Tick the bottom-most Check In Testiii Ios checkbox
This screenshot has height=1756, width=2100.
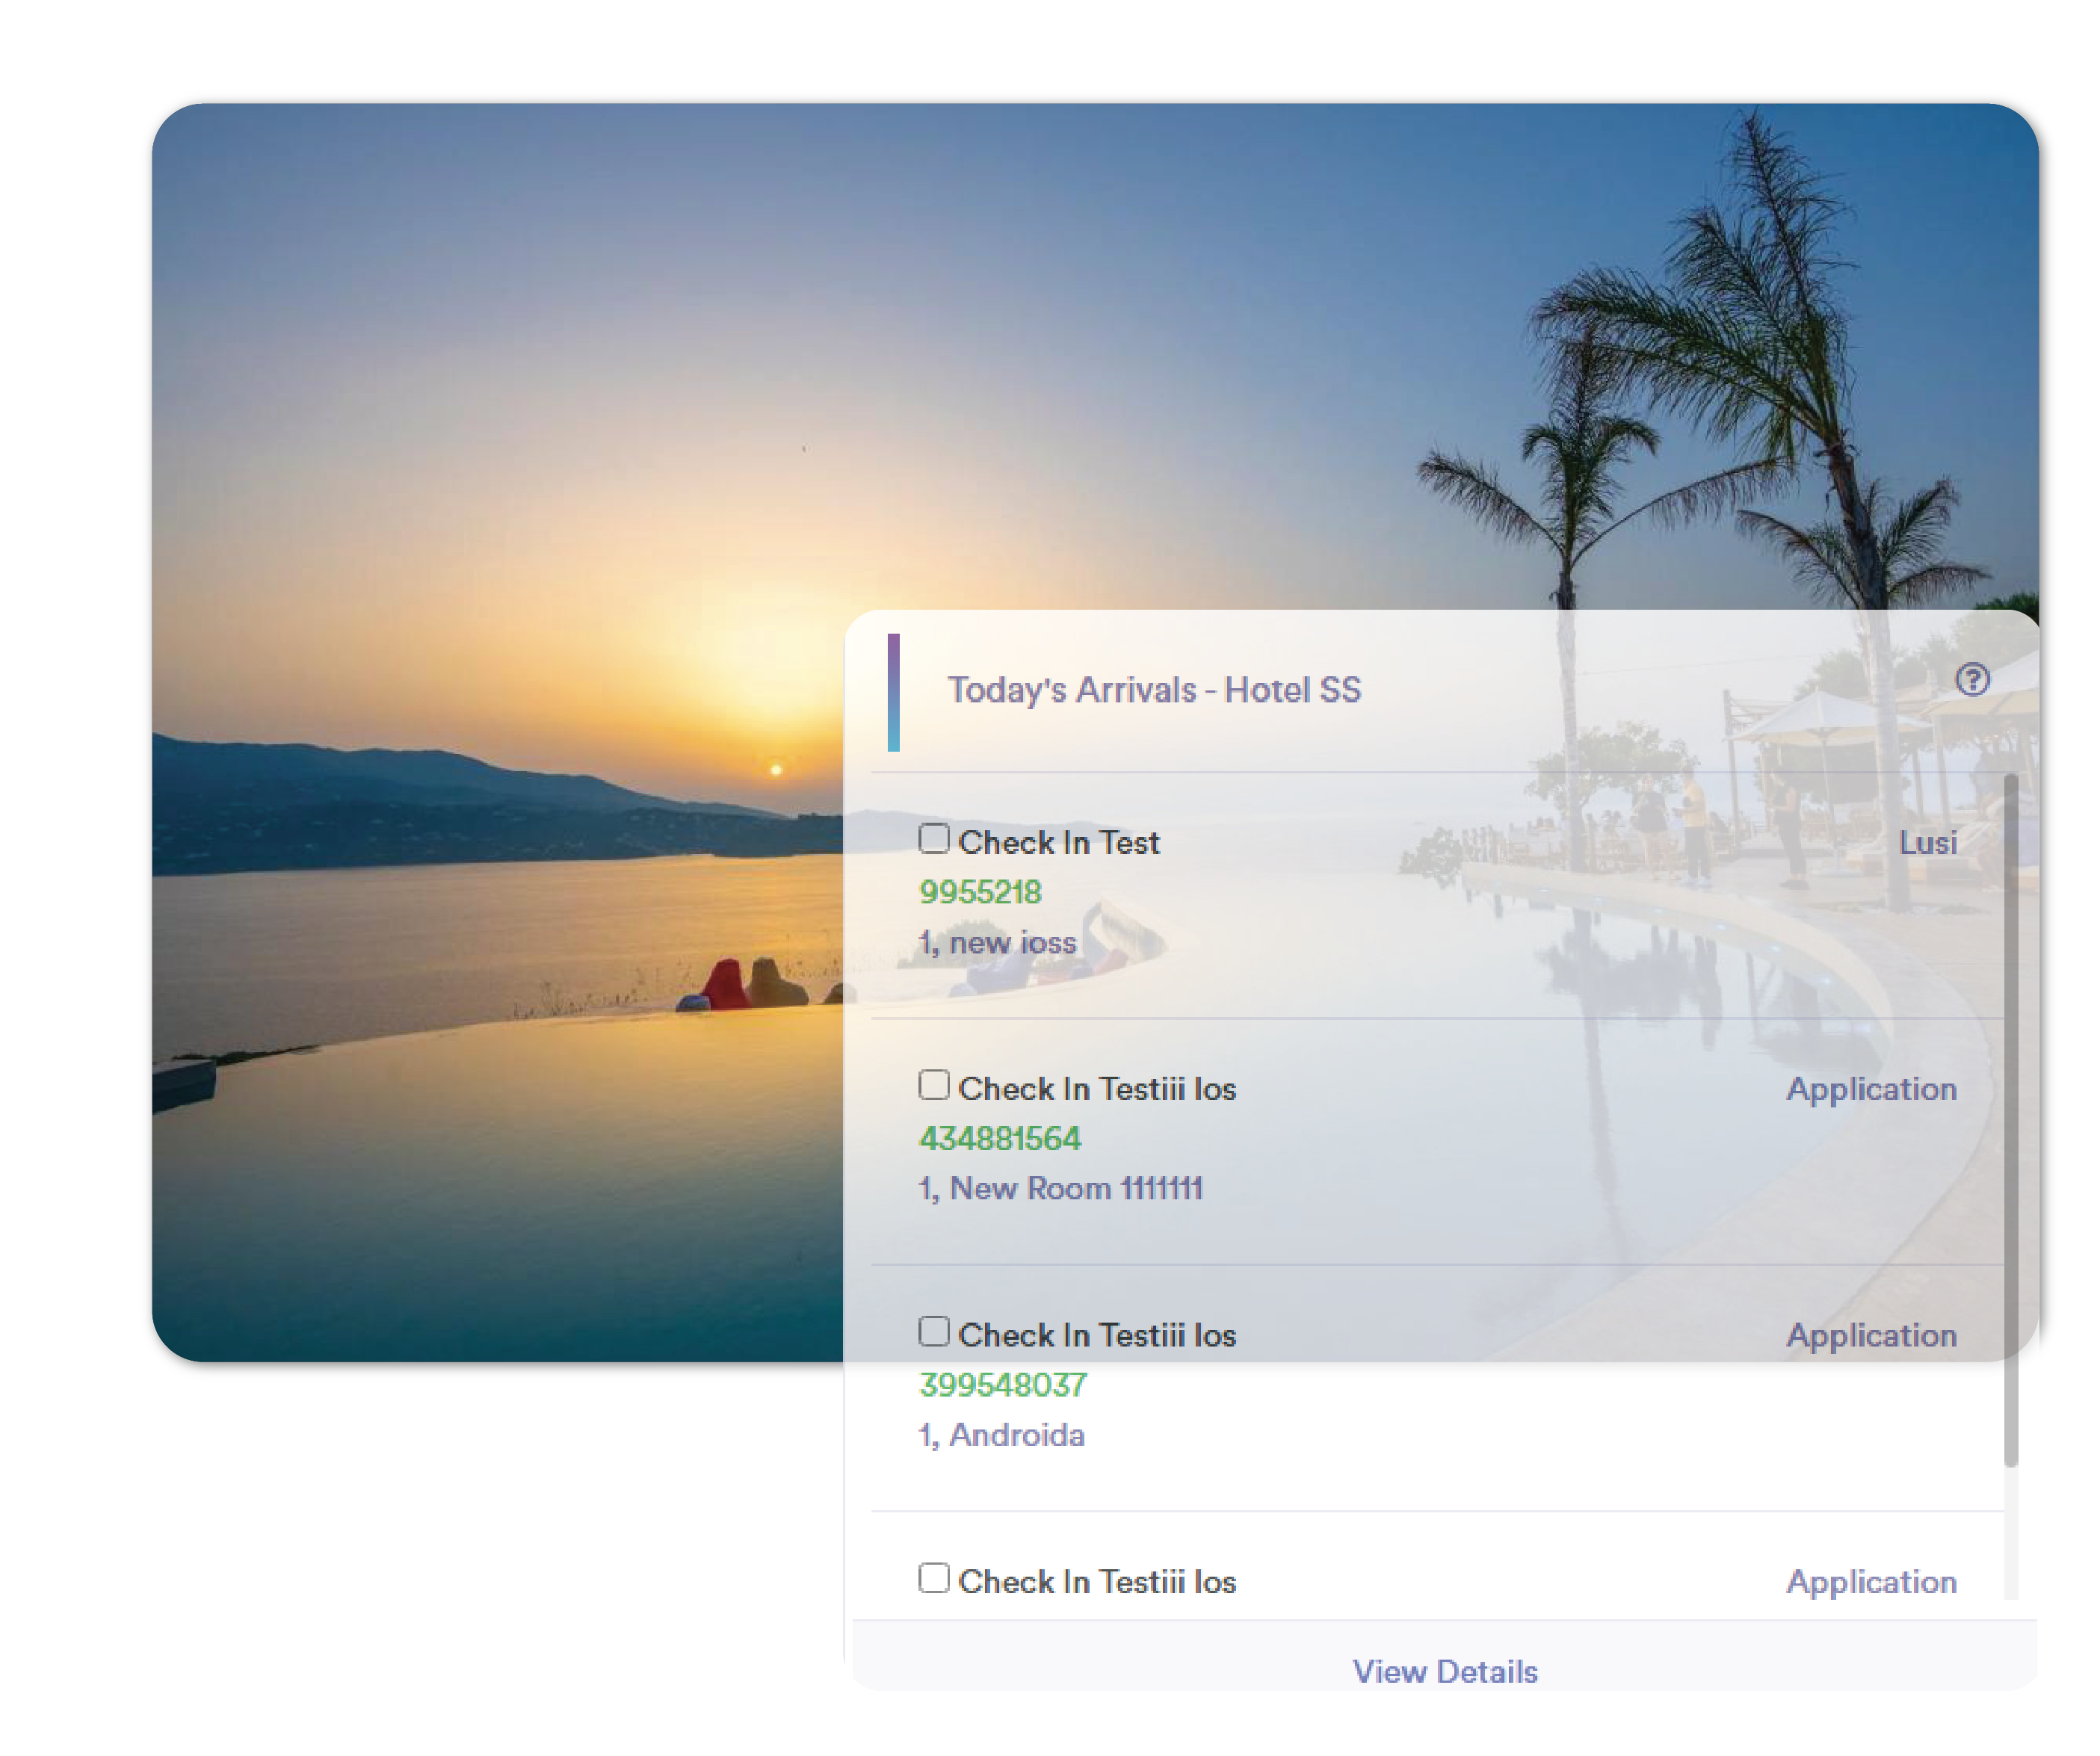[x=933, y=1578]
